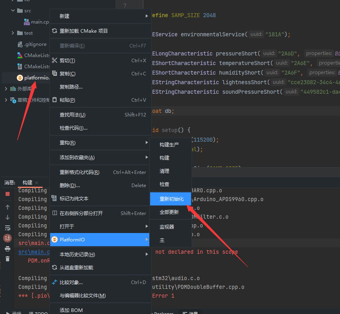Click the 'Error 1' build output text
This screenshot has width=340, height=314.
[x=163, y=296]
